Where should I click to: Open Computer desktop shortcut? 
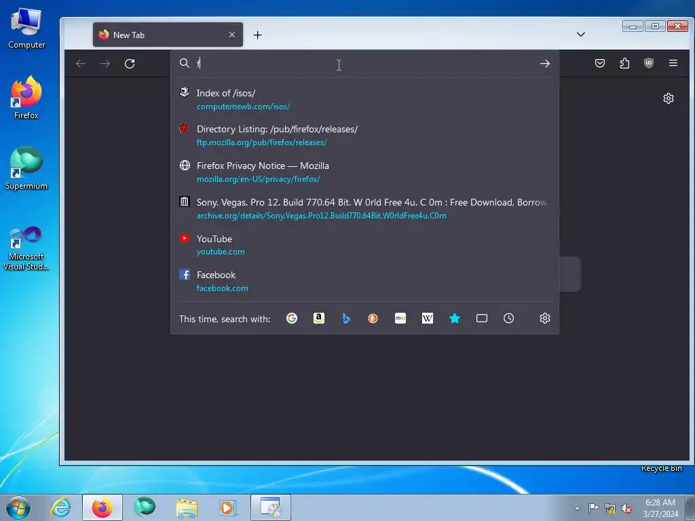(x=26, y=28)
